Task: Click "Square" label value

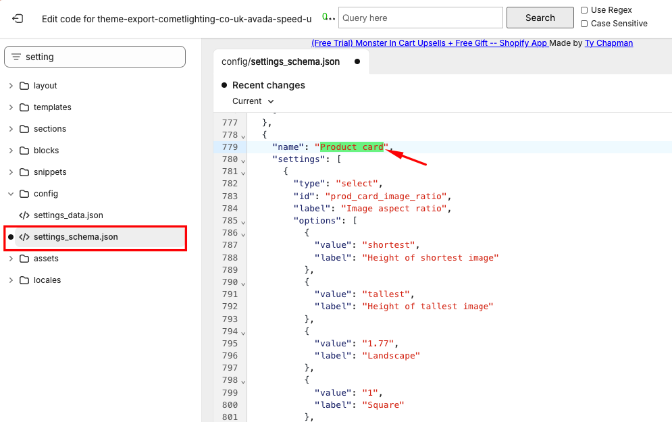Action: [383, 405]
